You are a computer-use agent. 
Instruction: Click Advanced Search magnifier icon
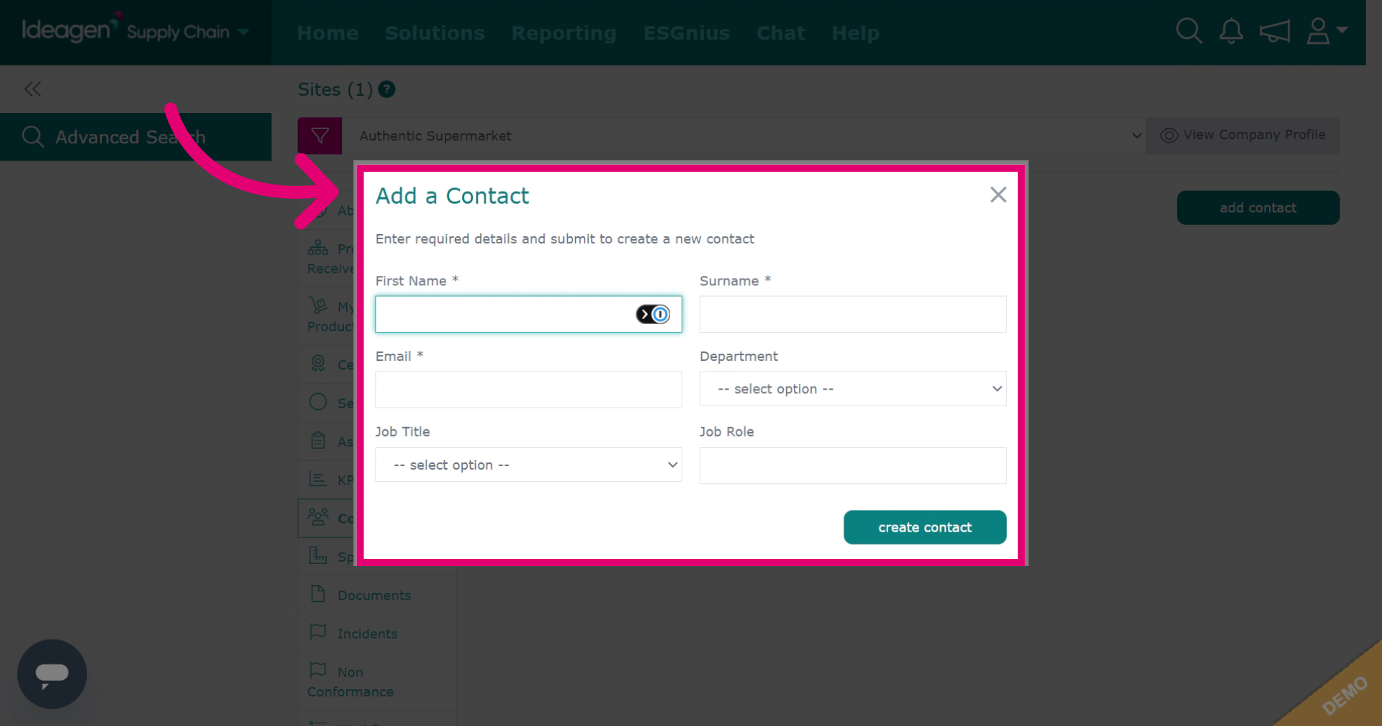click(33, 136)
